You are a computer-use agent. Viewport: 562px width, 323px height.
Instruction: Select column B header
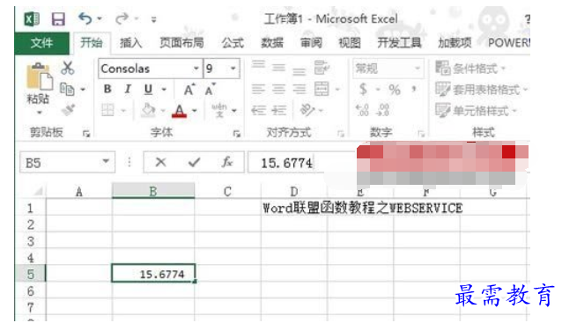click(x=153, y=191)
